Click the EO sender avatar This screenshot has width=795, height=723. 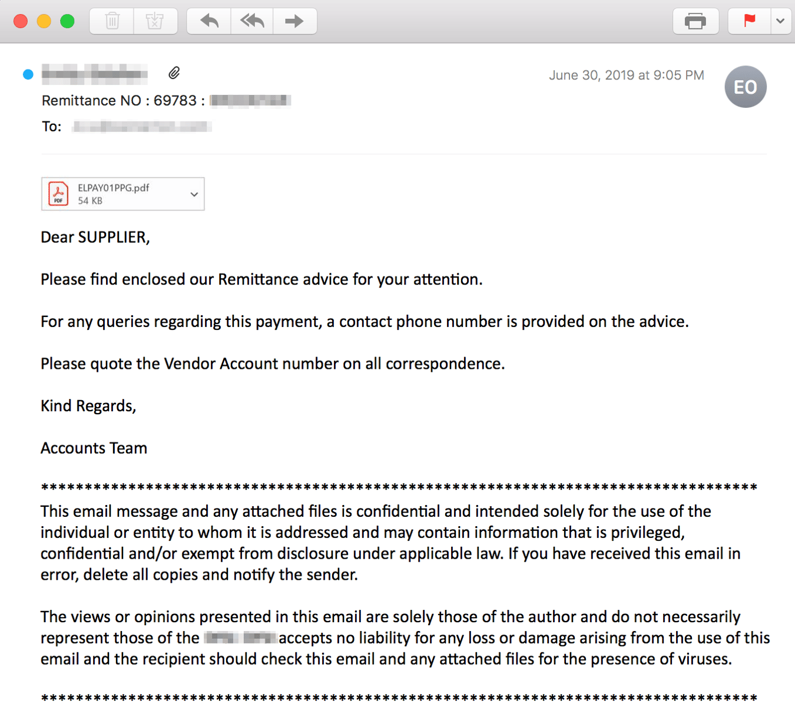tap(746, 87)
